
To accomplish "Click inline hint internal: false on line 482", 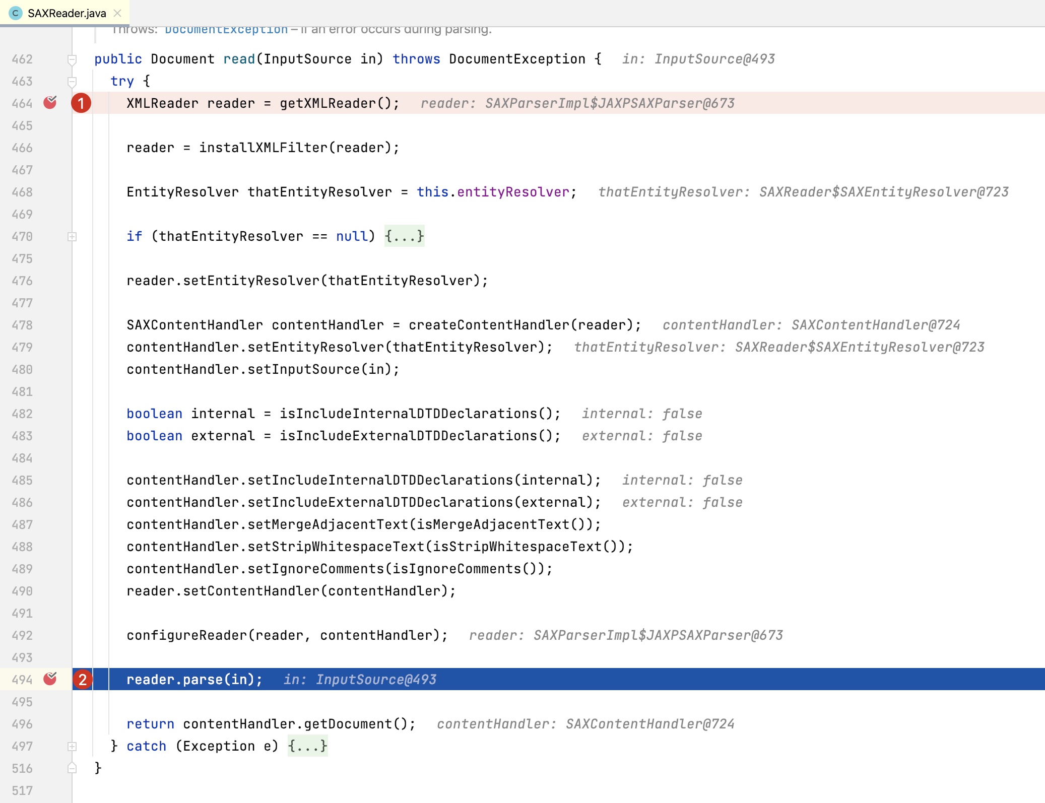I will pyautogui.click(x=642, y=414).
